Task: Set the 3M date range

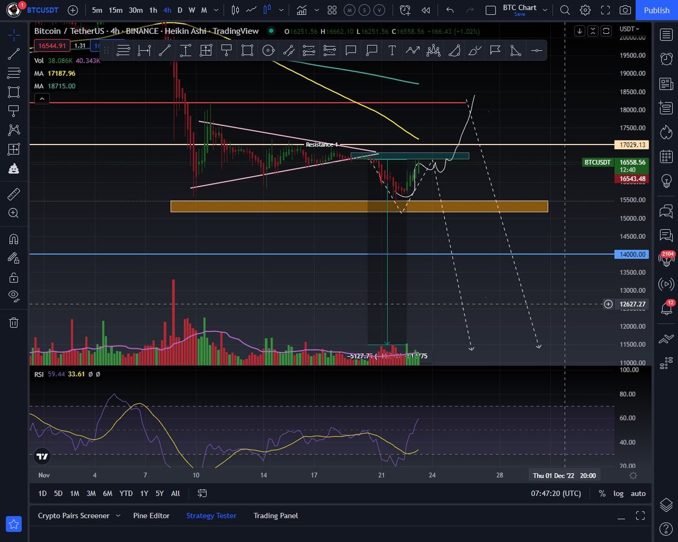Action: pyautogui.click(x=91, y=493)
